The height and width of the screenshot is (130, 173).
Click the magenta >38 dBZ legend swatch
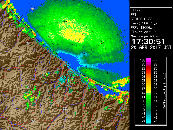(x=149, y=60)
